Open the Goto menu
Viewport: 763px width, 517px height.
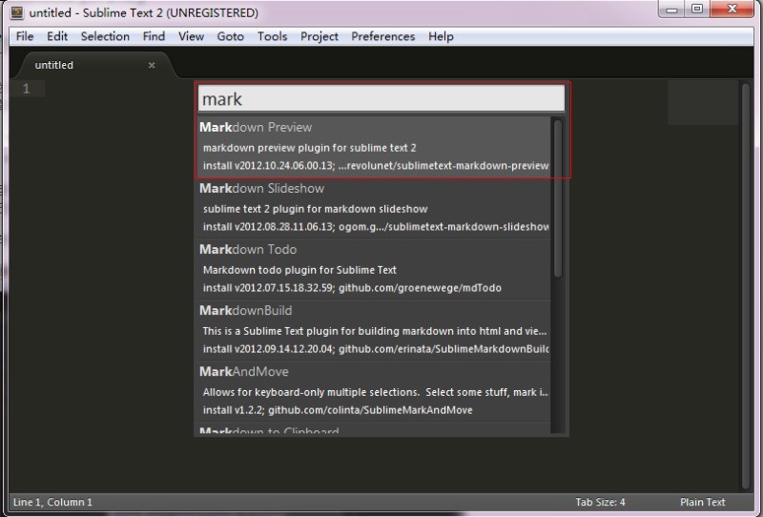(230, 36)
